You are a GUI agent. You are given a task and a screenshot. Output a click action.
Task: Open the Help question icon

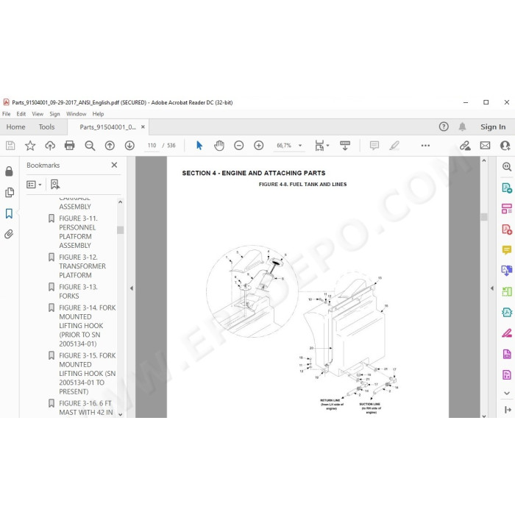(444, 127)
